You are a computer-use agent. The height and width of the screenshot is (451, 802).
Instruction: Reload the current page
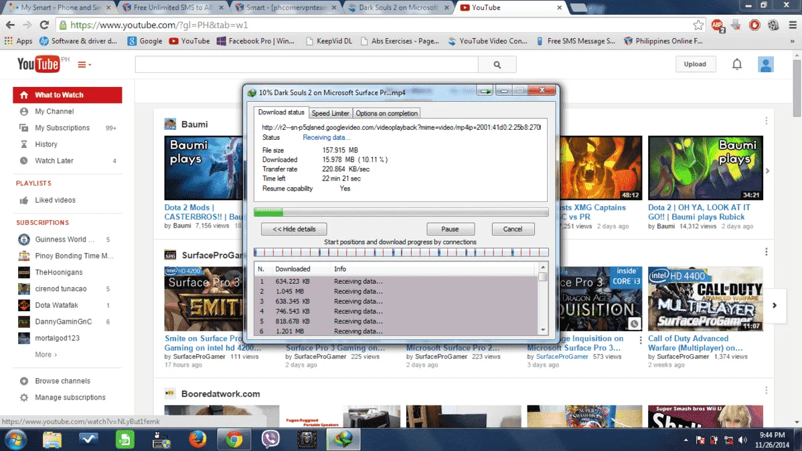point(44,25)
